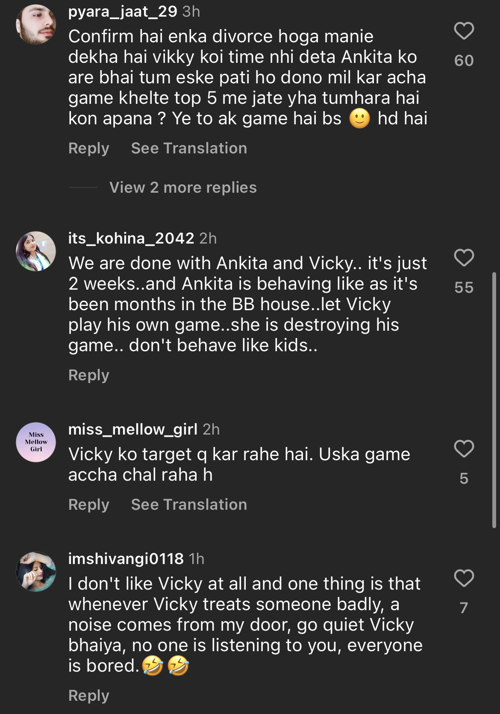Reply to its_kohina_2042's comment
The height and width of the screenshot is (714, 500).
pyautogui.click(x=89, y=375)
